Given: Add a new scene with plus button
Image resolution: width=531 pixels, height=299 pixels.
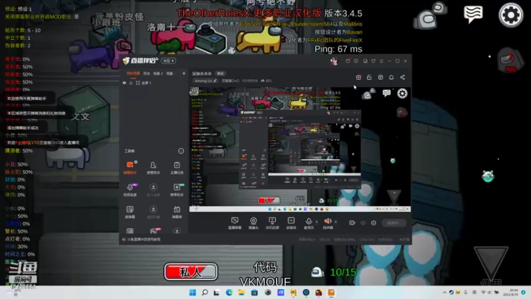Looking at the screenshot, I should point(184,73).
